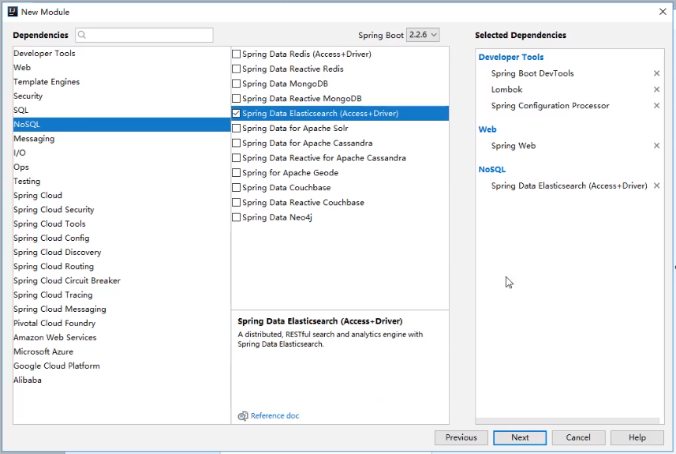
Task: Check Spring Data Redis (Access+Driver)
Action: 237,54
